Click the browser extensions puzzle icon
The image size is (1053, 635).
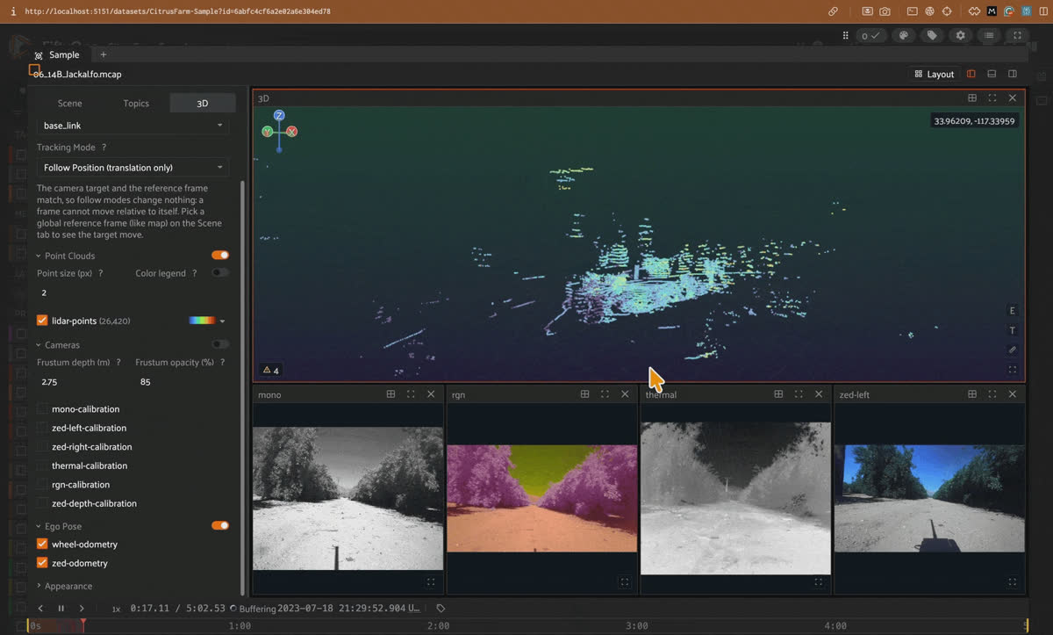point(974,11)
